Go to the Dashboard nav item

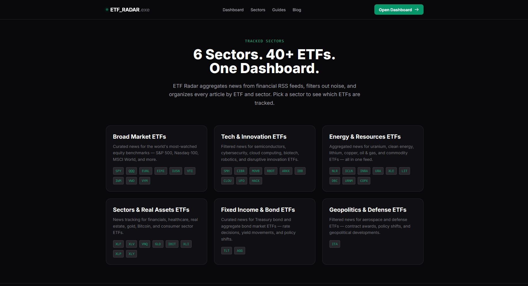(x=233, y=10)
